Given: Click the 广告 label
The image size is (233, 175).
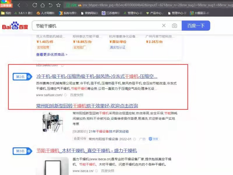Looking at the screenshot, I should point(142,139).
